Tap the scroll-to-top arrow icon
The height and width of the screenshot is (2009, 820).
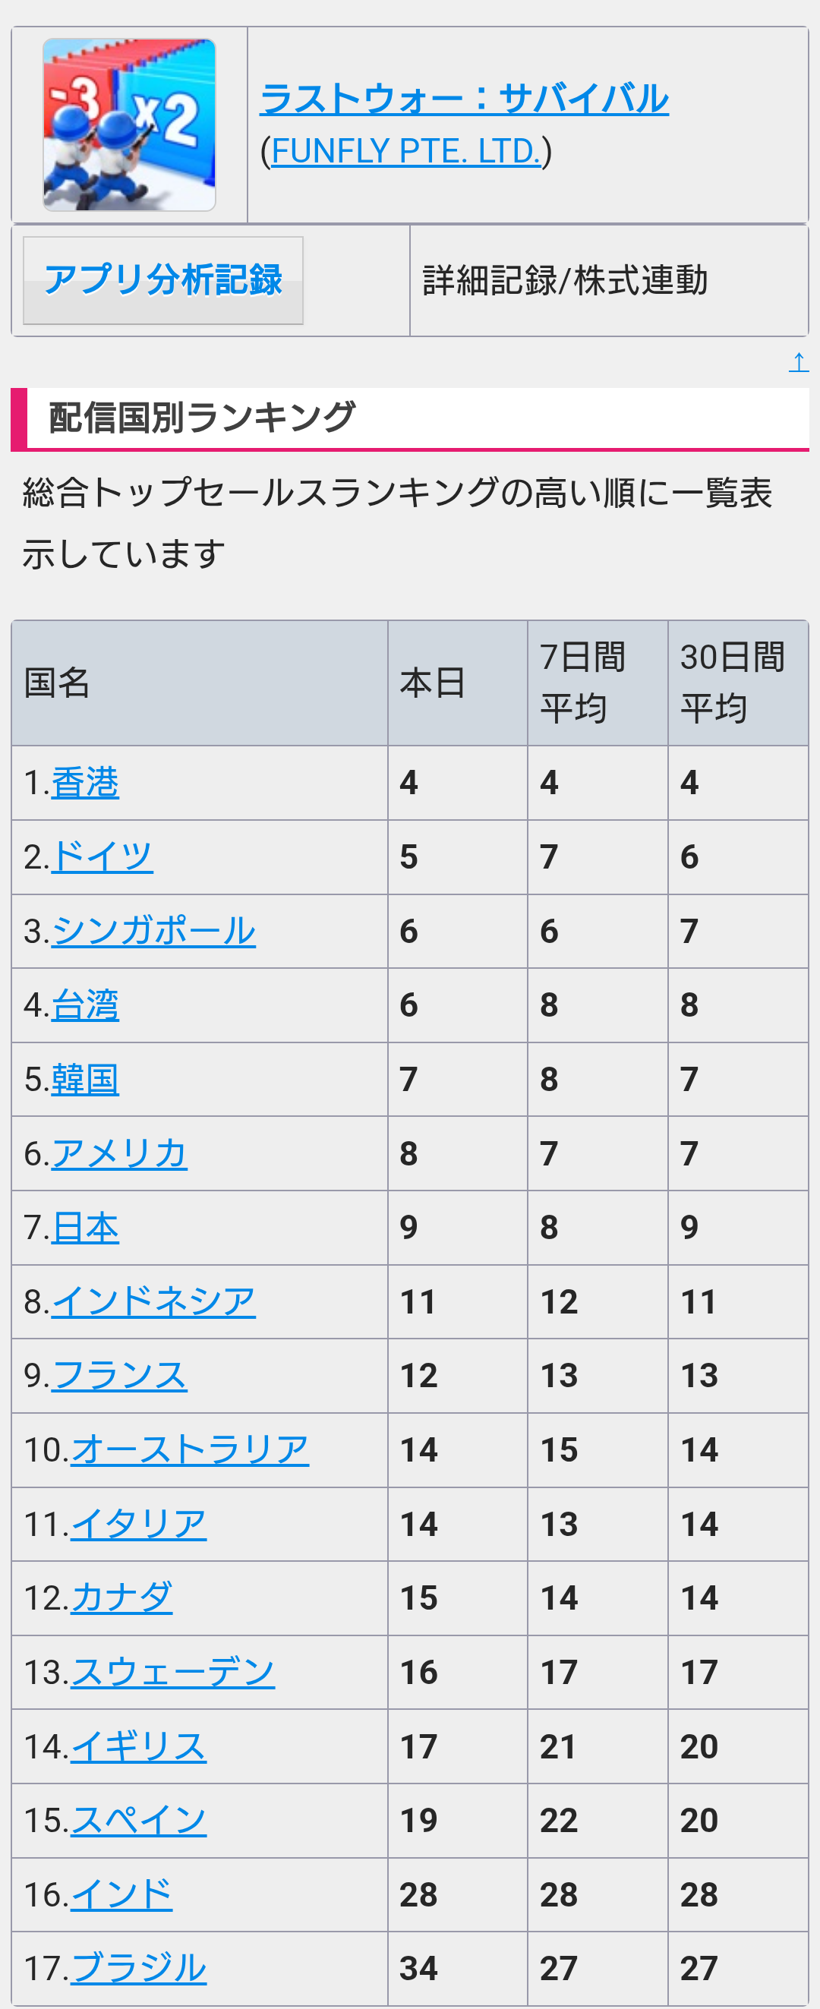point(798,362)
